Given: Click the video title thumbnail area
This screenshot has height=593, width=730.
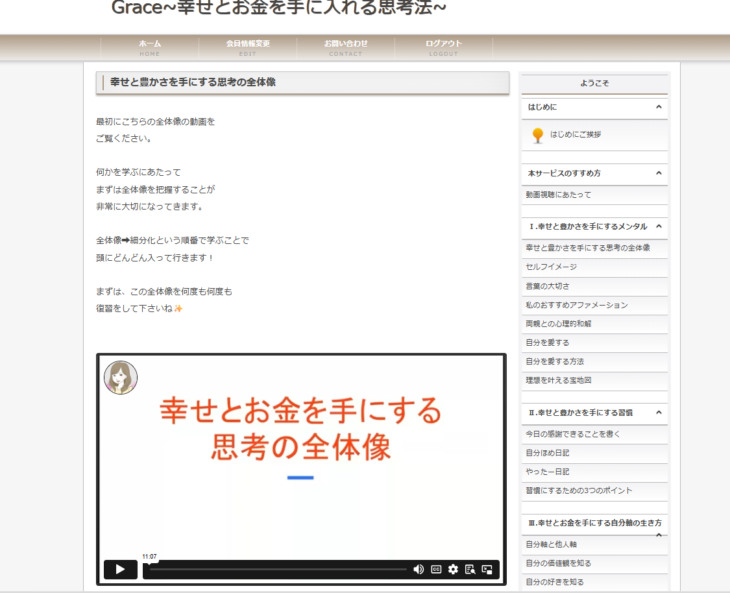Looking at the screenshot, I should point(301,430).
